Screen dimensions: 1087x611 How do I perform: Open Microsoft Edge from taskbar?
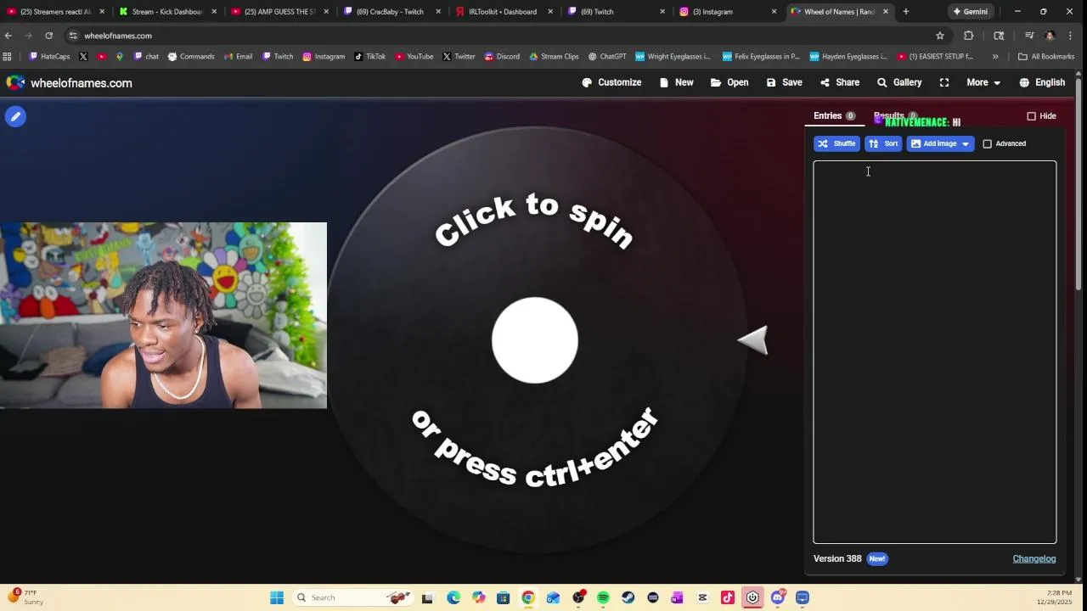tap(453, 597)
